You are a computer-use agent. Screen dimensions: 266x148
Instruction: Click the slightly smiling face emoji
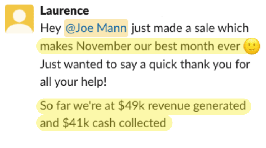252,46
